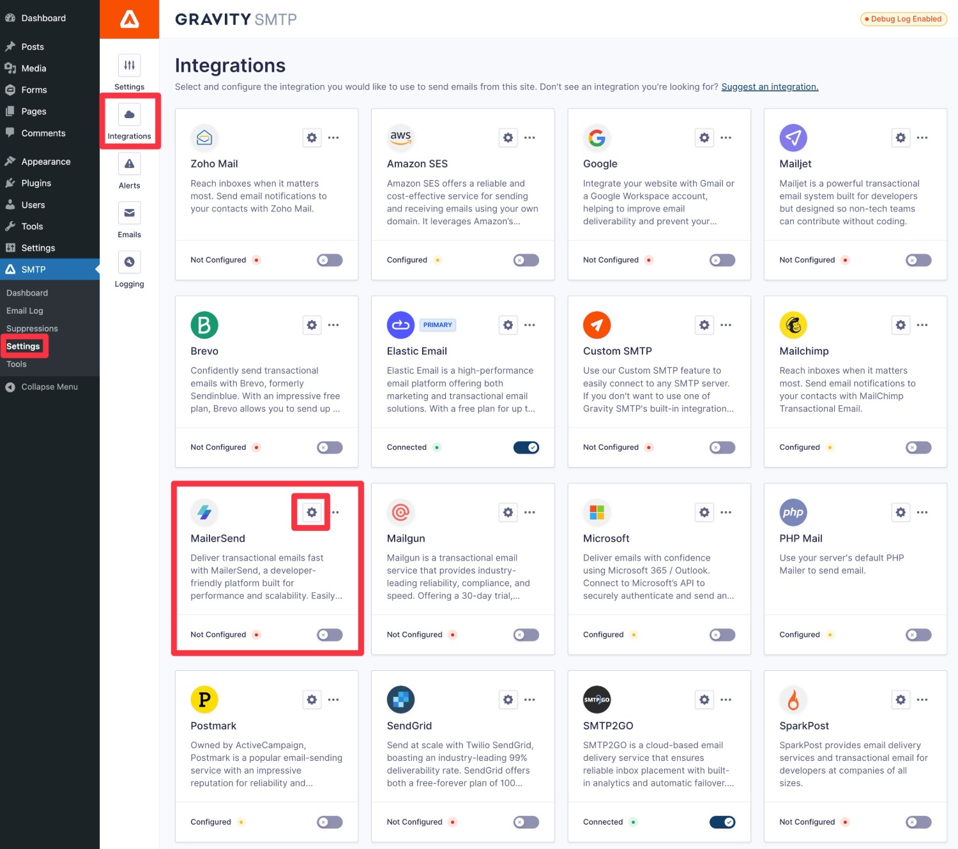
Task: Enable the Google integration toggle
Action: [722, 260]
